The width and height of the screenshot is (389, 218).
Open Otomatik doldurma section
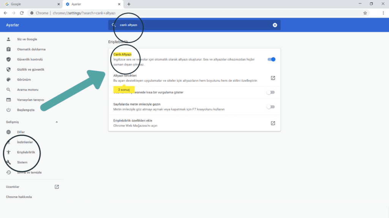pos(32,49)
